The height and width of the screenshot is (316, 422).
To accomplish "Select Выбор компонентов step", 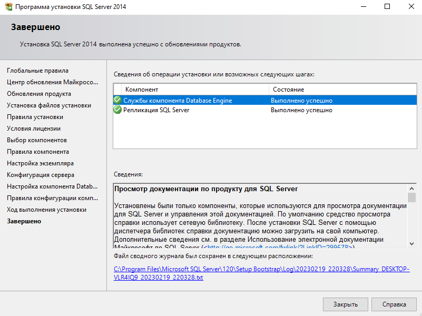I will pos(37,140).
